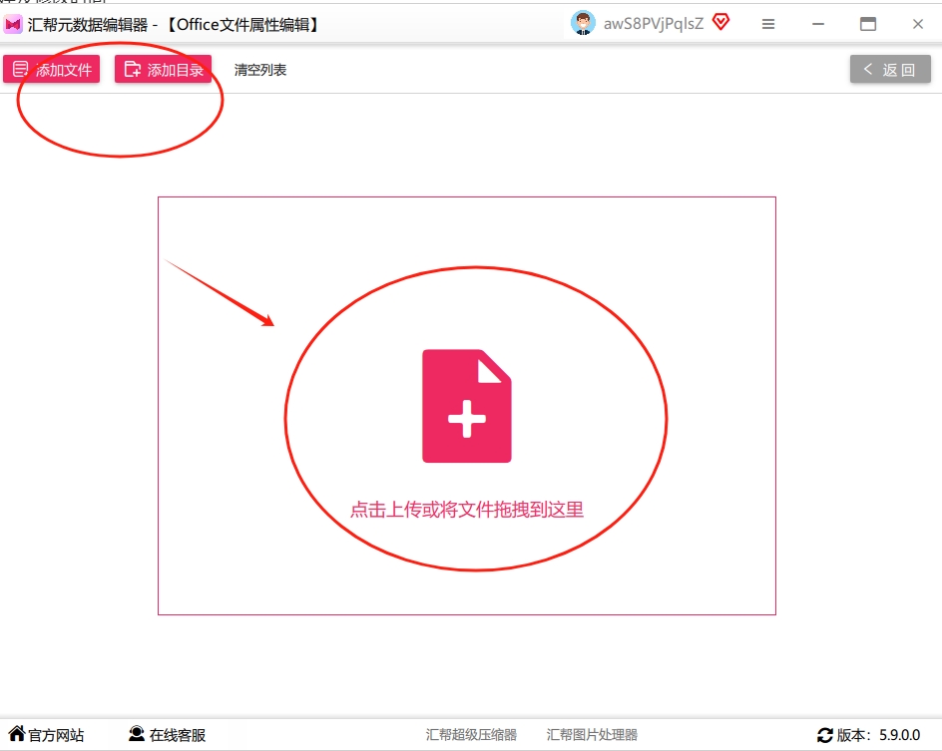The width and height of the screenshot is (942, 751).
Task: Click the version number 5.9.0.0
Action: point(900,735)
